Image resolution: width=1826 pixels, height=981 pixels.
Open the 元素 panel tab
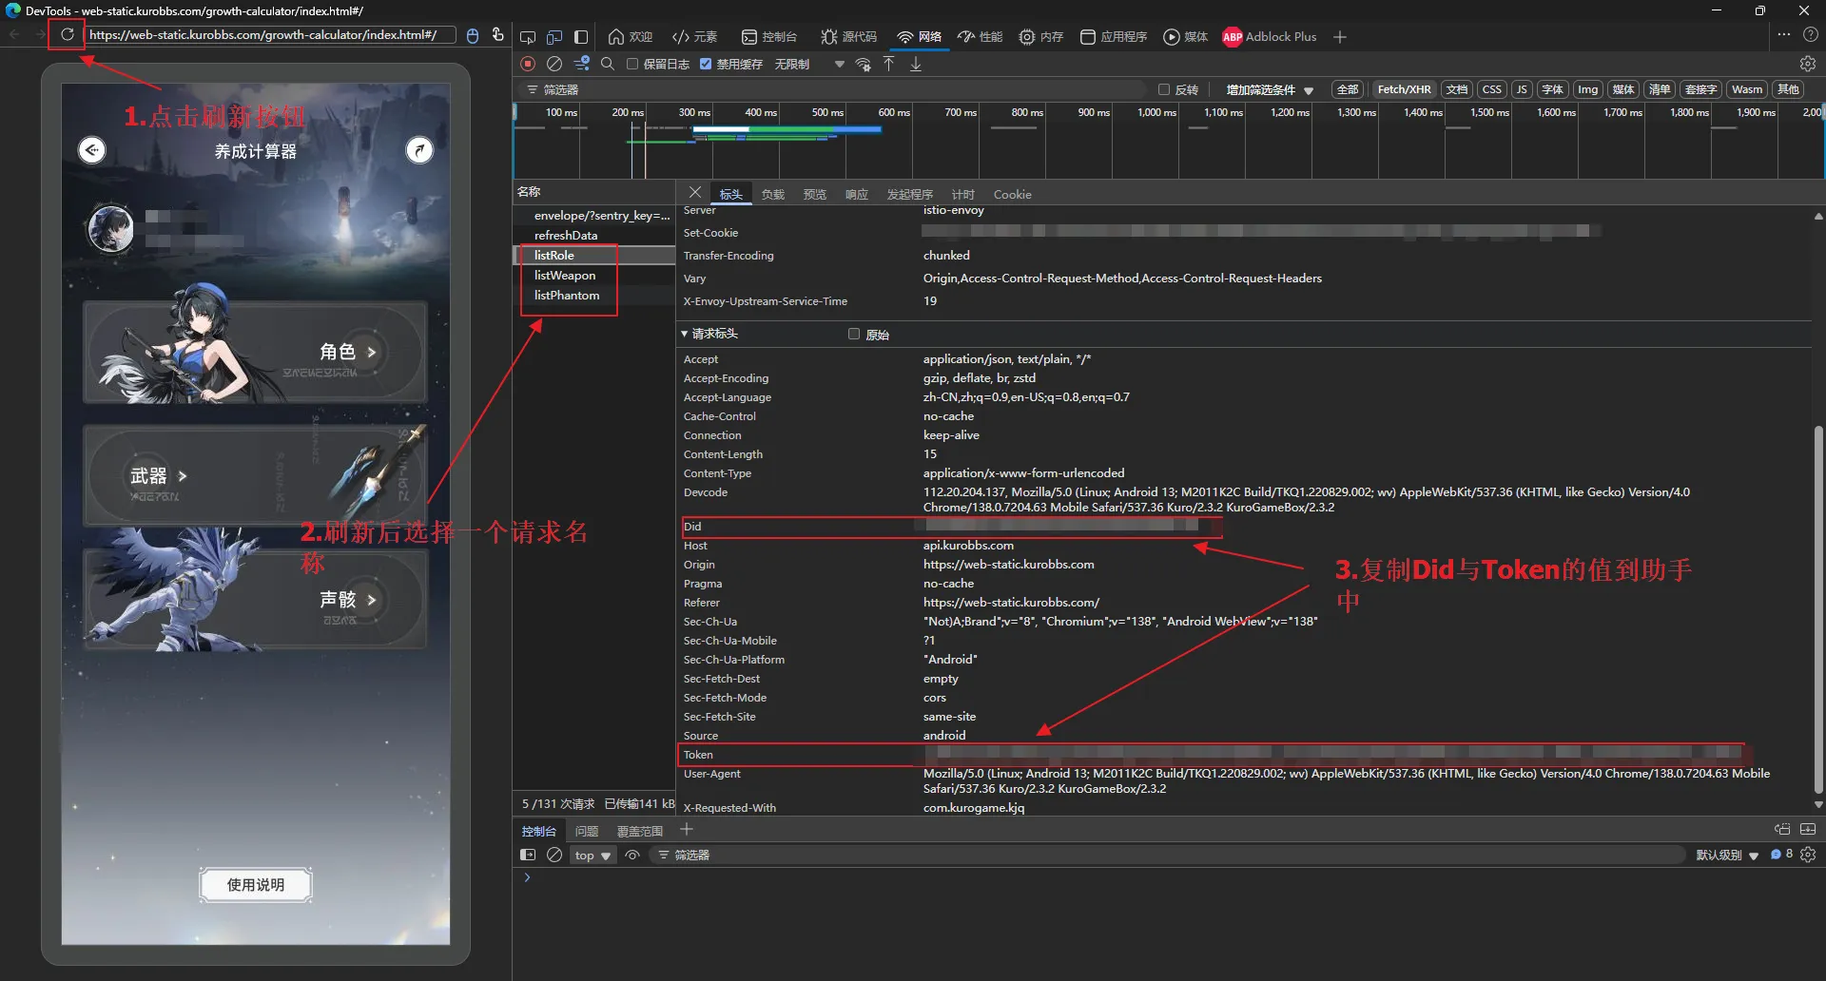pyautogui.click(x=694, y=37)
